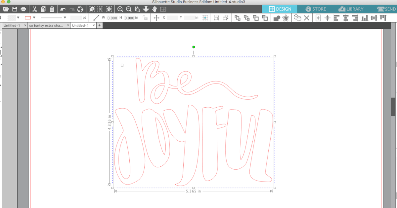Image resolution: width=397 pixels, height=208 pixels.
Task: Select the Pan hand tool
Action: 154,9
